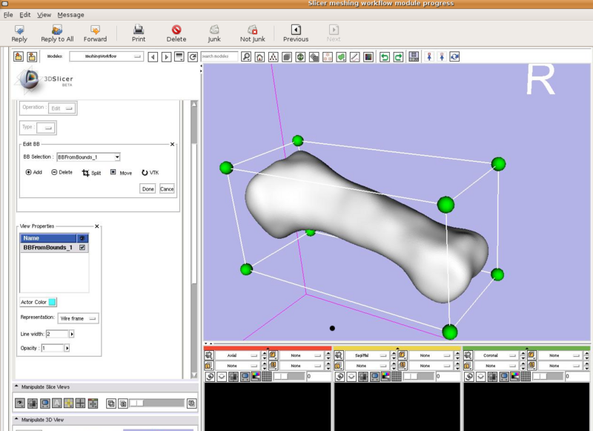This screenshot has height=431, width=593.
Task: Click the module search magnifier icon
Action: coord(246,56)
